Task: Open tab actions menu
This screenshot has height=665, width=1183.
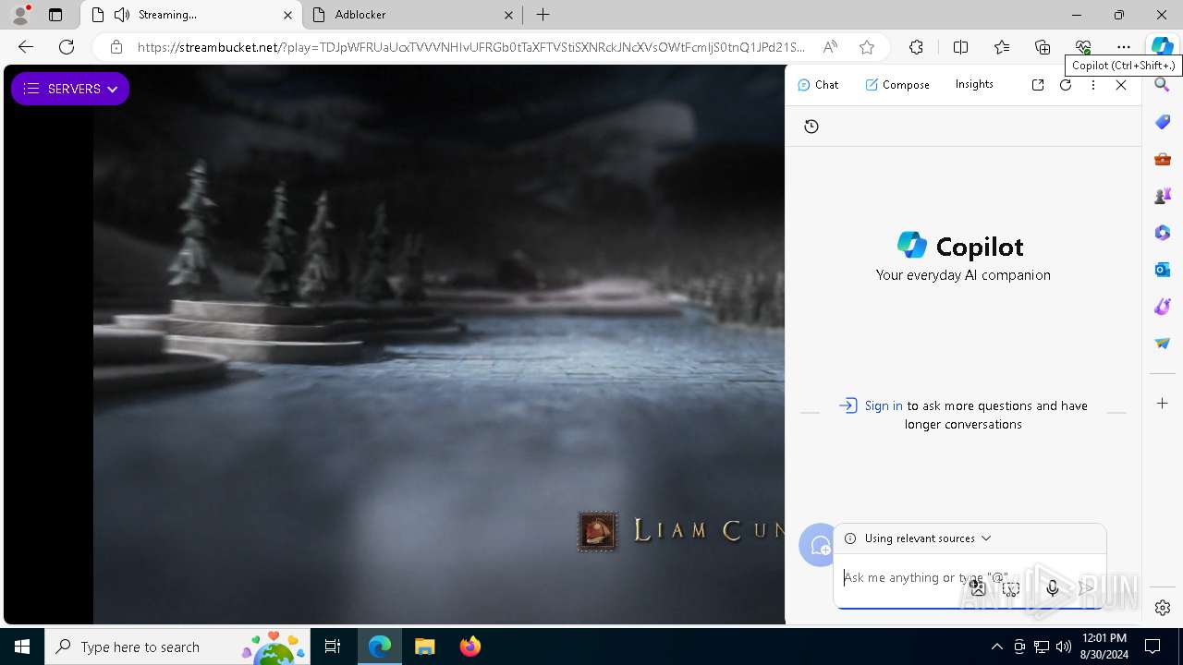Action: (55, 15)
